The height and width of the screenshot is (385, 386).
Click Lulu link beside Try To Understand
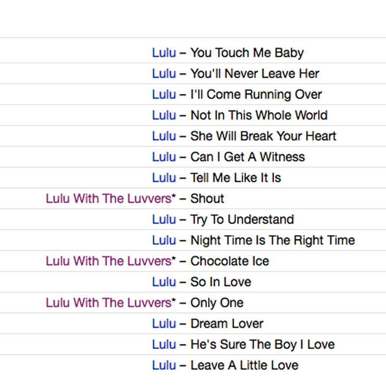pyautogui.click(x=164, y=219)
